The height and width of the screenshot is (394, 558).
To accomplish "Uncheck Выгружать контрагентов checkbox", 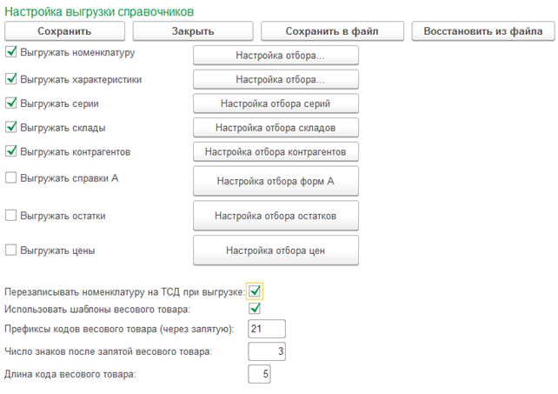I will click(x=11, y=151).
